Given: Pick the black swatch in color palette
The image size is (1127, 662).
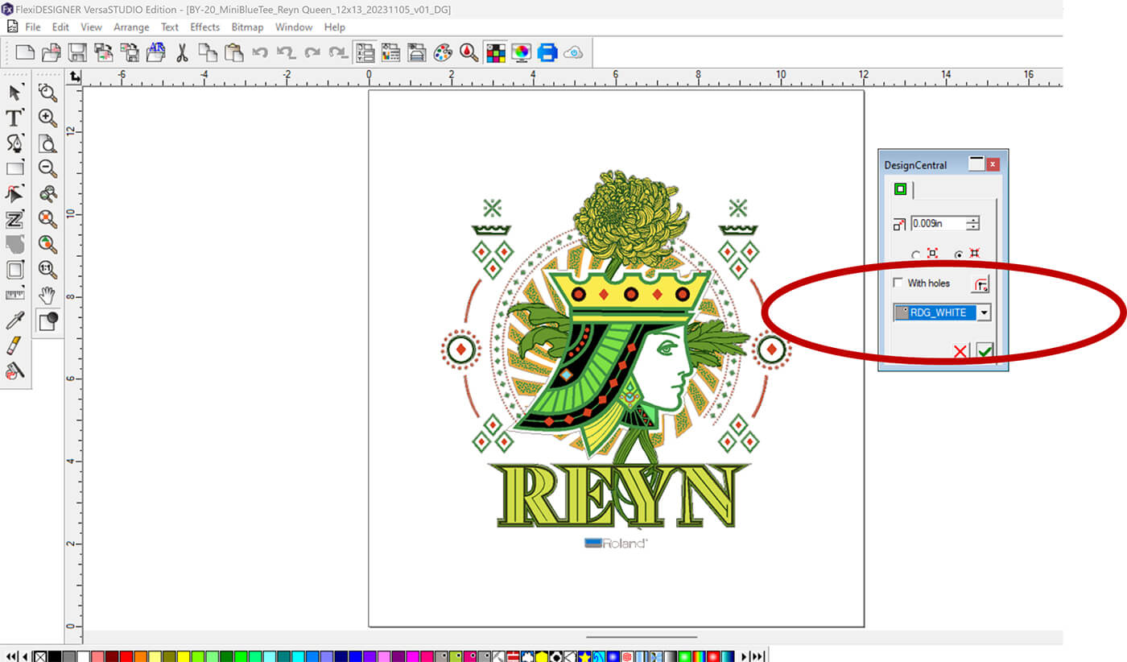Looking at the screenshot, I should click(54, 656).
